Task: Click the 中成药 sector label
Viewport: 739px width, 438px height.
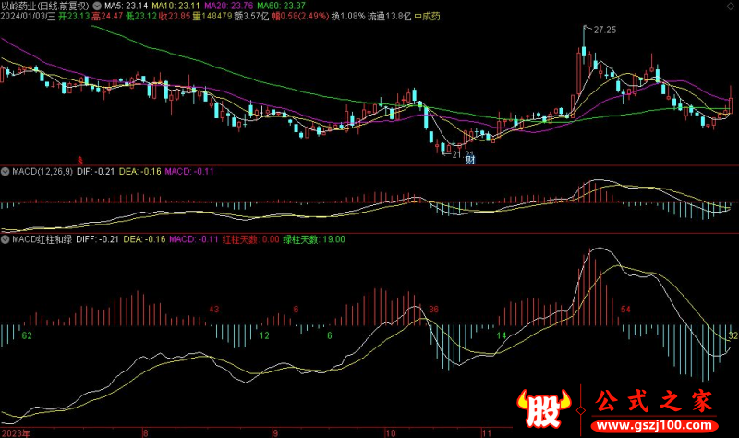Action: [x=428, y=17]
